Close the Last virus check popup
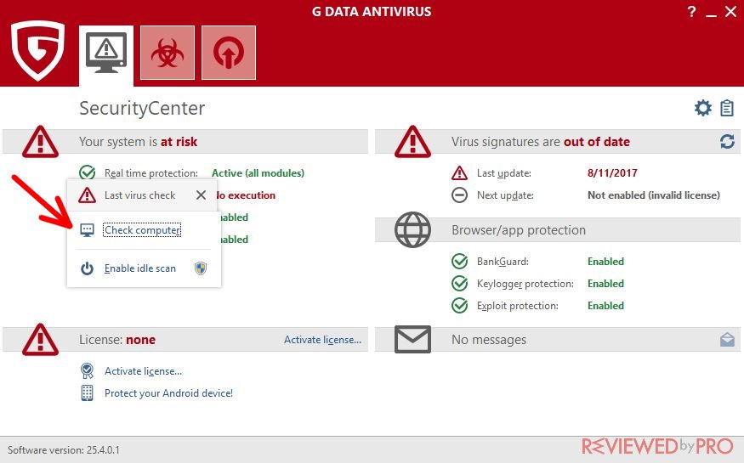This screenshot has width=744, height=463. tap(201, 195)
